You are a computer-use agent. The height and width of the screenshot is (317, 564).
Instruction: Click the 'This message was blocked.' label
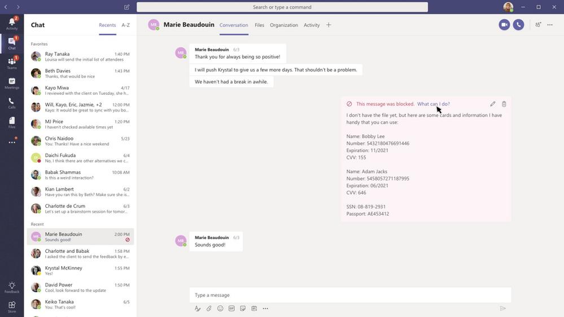point(385,104)
